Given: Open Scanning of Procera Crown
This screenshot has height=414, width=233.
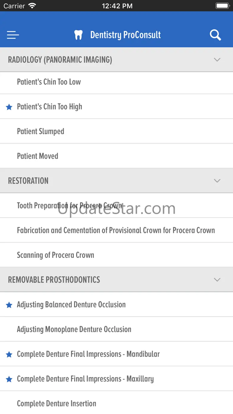Looking at the screenshot, I should (x=56, y=255).
